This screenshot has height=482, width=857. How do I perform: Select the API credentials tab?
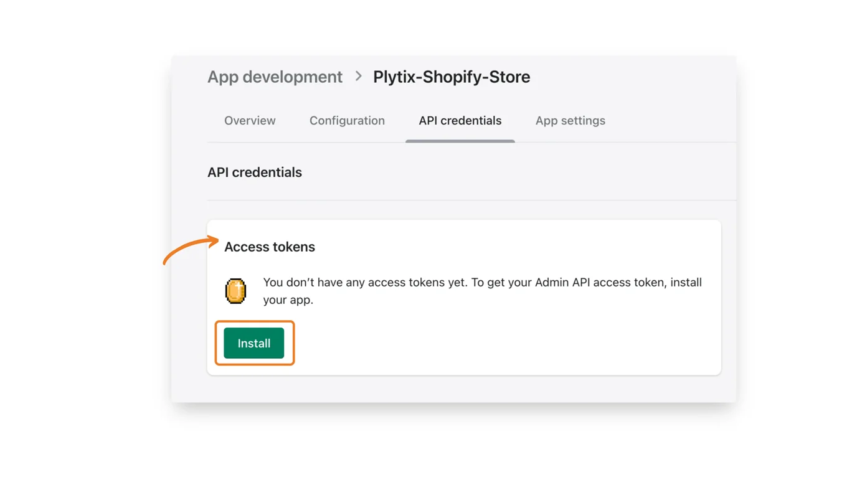coord(460,121)
